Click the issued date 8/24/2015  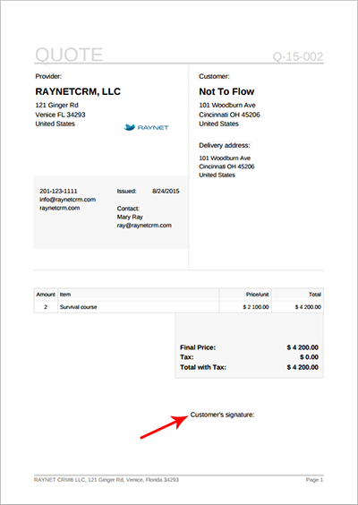(166, 191)
